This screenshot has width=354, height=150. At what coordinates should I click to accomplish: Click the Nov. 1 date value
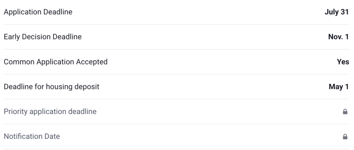pos(338,37)
